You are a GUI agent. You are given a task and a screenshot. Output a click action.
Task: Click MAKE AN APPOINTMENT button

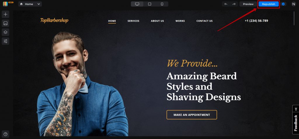click(192, 115)
